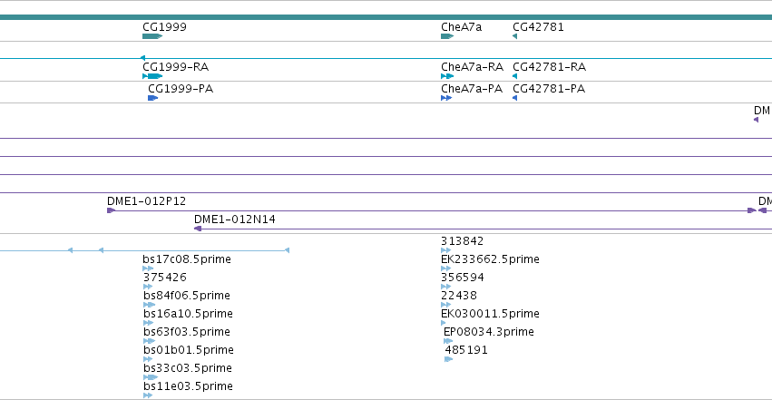Open the EK233662.5prime EST label
The image size is (772, 400).
(x=490, y=259)
